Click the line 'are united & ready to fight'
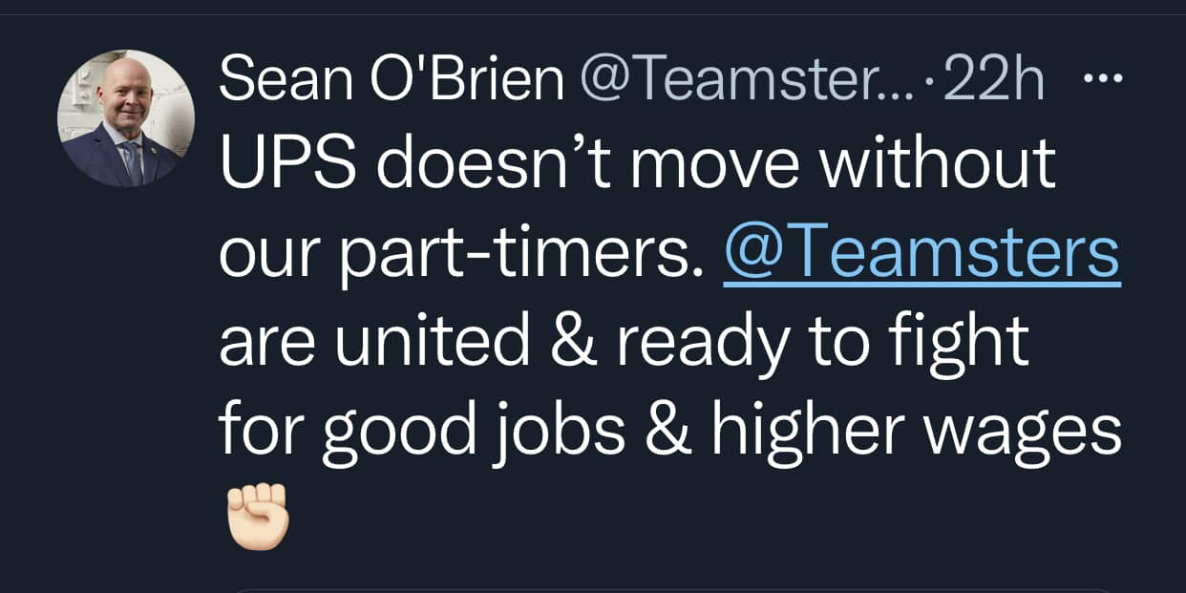Image resolution: width=1186 pixels, height=593 pixels. click(625, 342)
